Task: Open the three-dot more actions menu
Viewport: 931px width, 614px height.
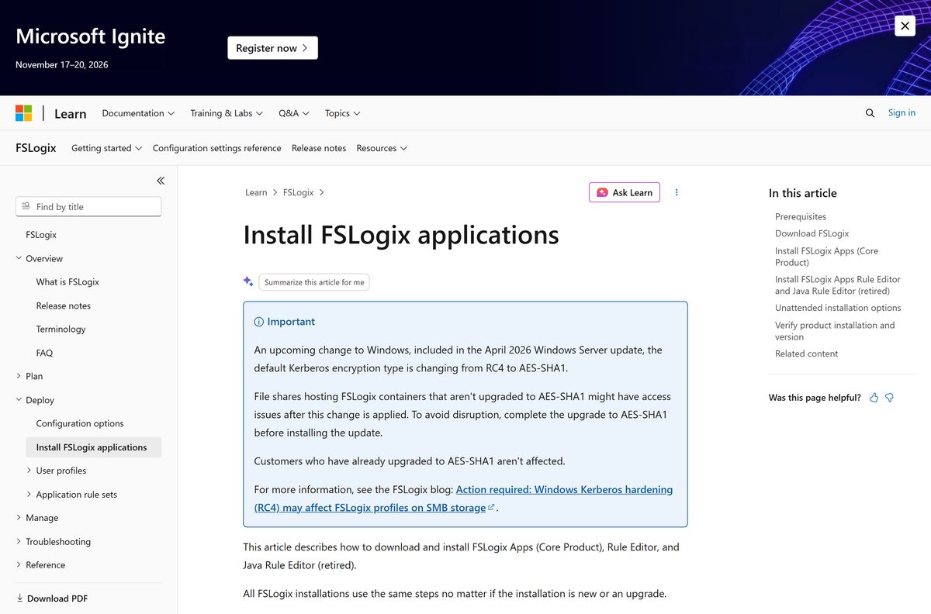Action: tap(677, 192)
